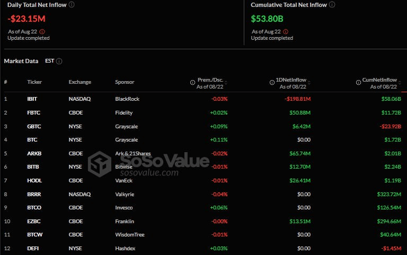Open the BRRR ticker

tap(34, 194)
